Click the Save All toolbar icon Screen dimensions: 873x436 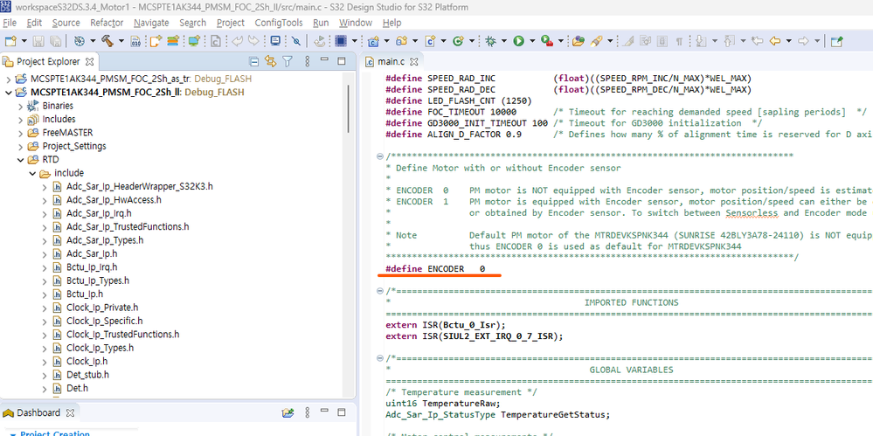[x=56, y=41]
